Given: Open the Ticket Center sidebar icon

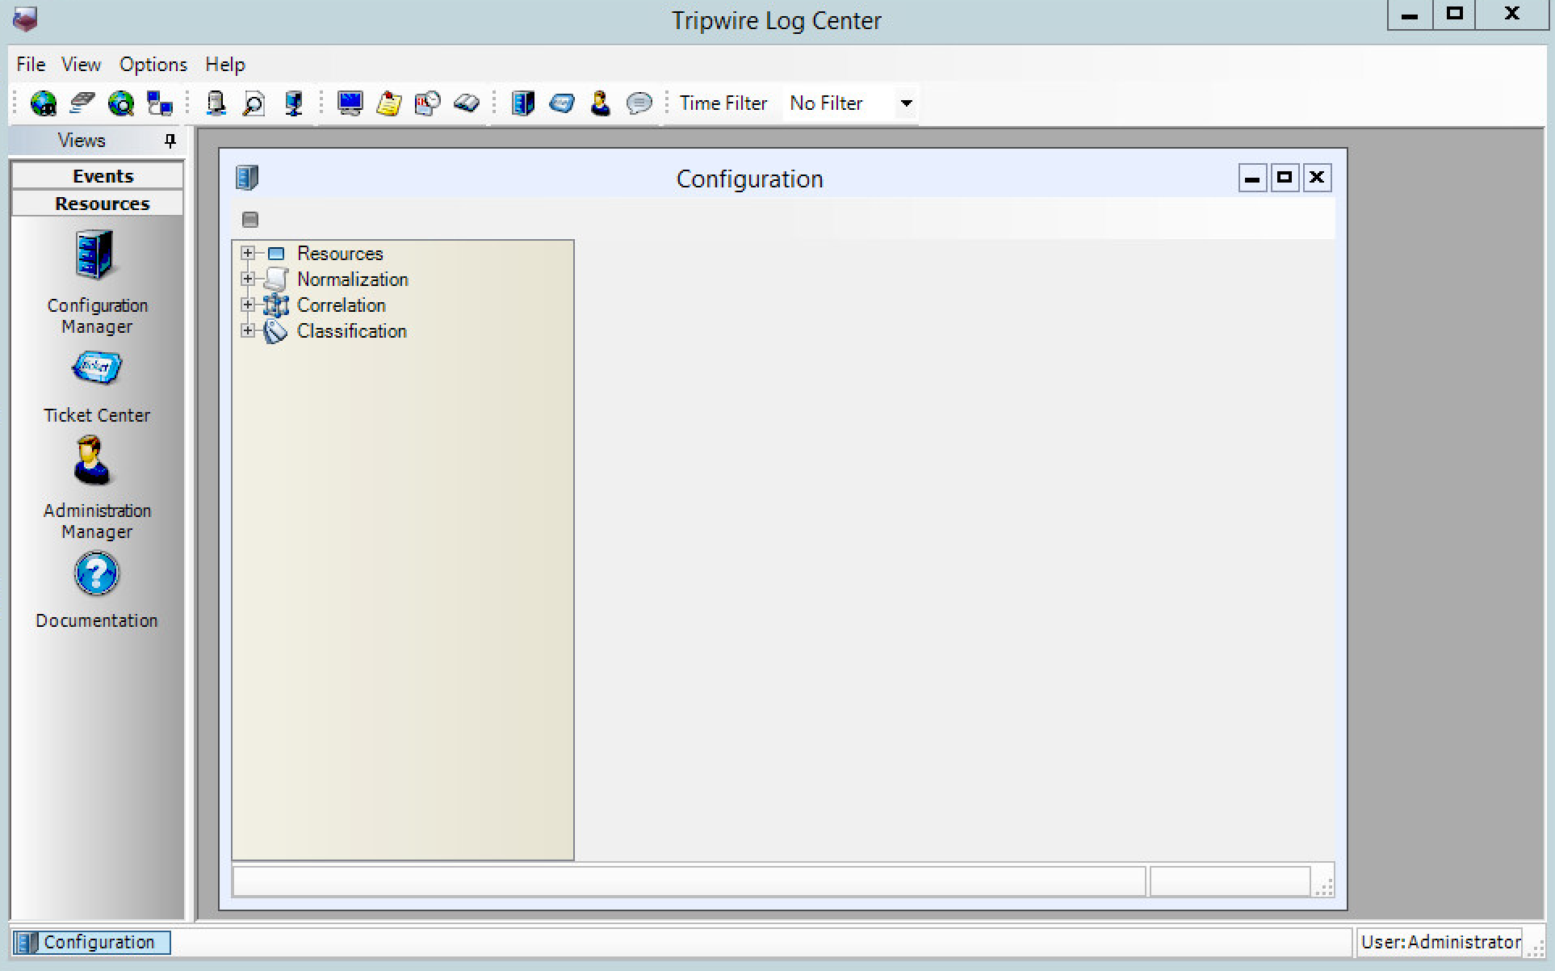Looking at the screenshot, I should click(x=96, y=369).
